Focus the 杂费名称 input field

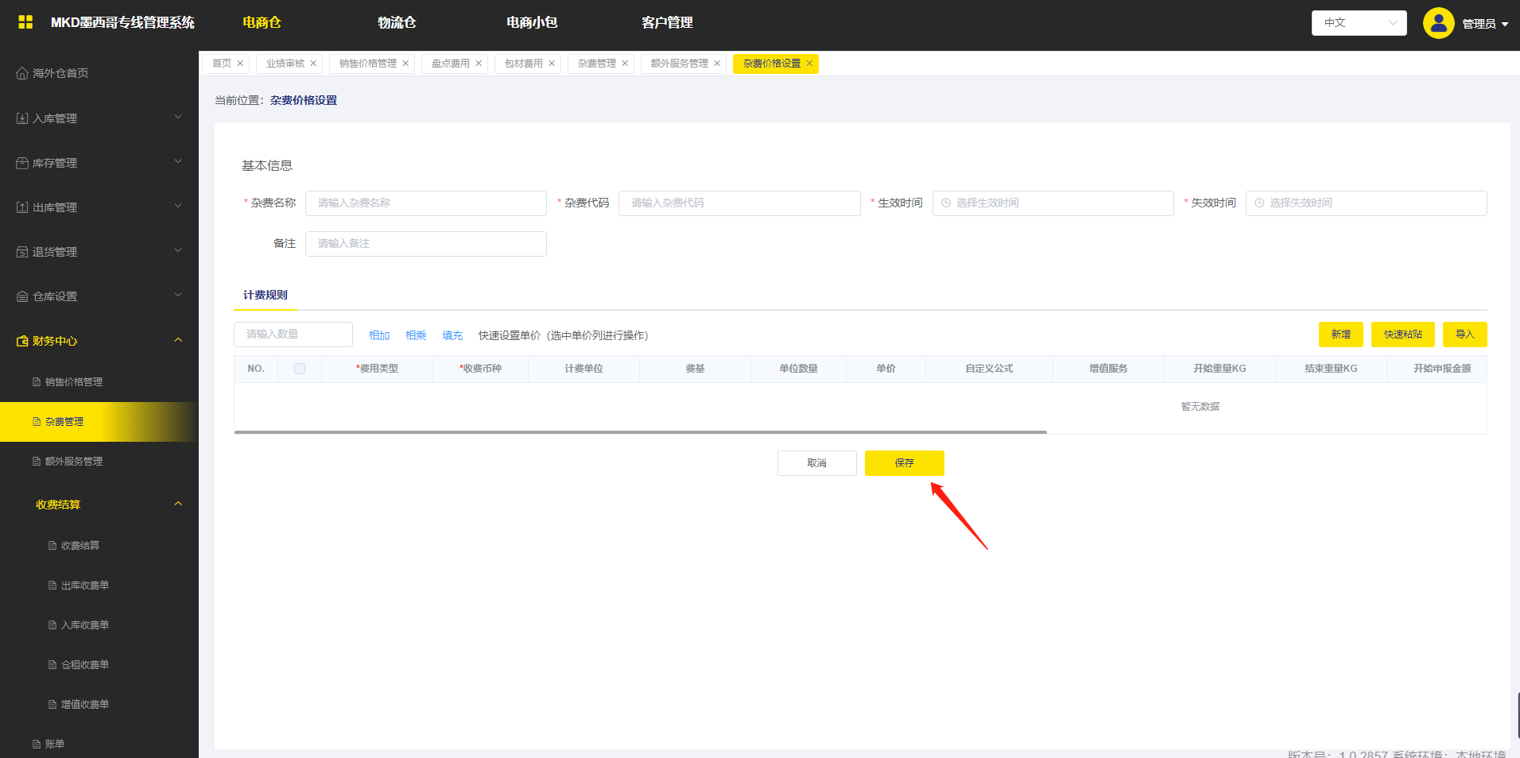point(426,203)
